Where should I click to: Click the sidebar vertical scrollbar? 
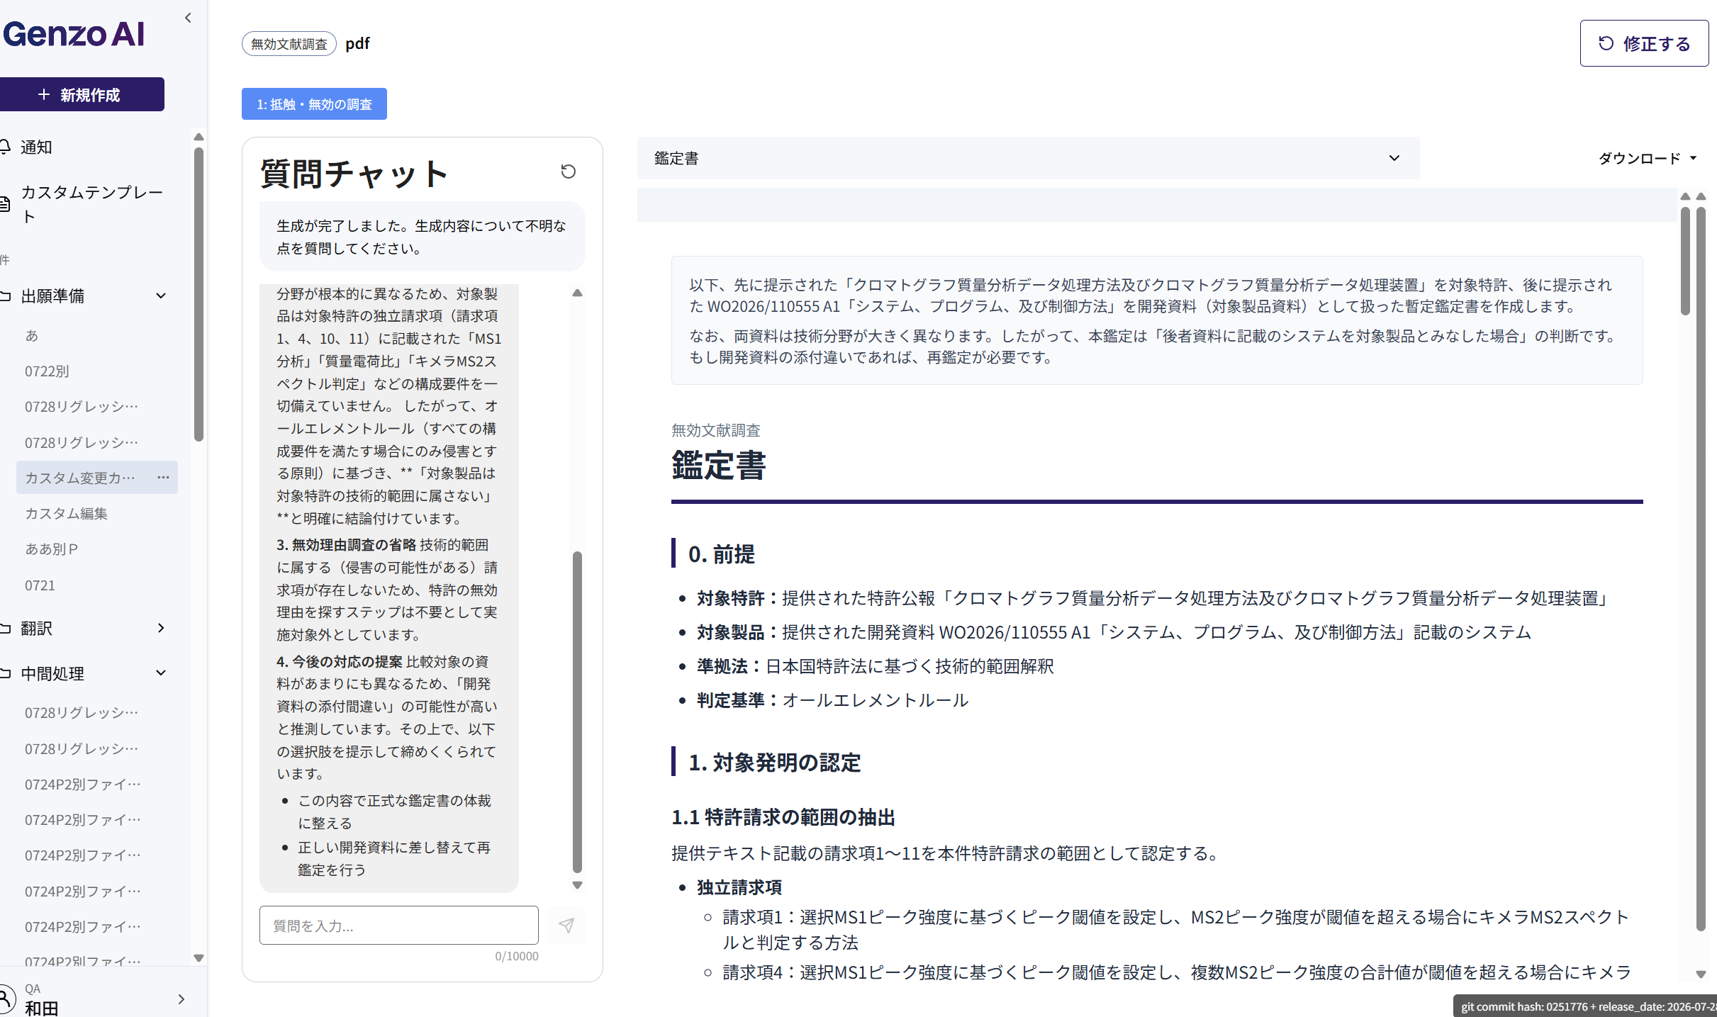(x=198, y=294)
